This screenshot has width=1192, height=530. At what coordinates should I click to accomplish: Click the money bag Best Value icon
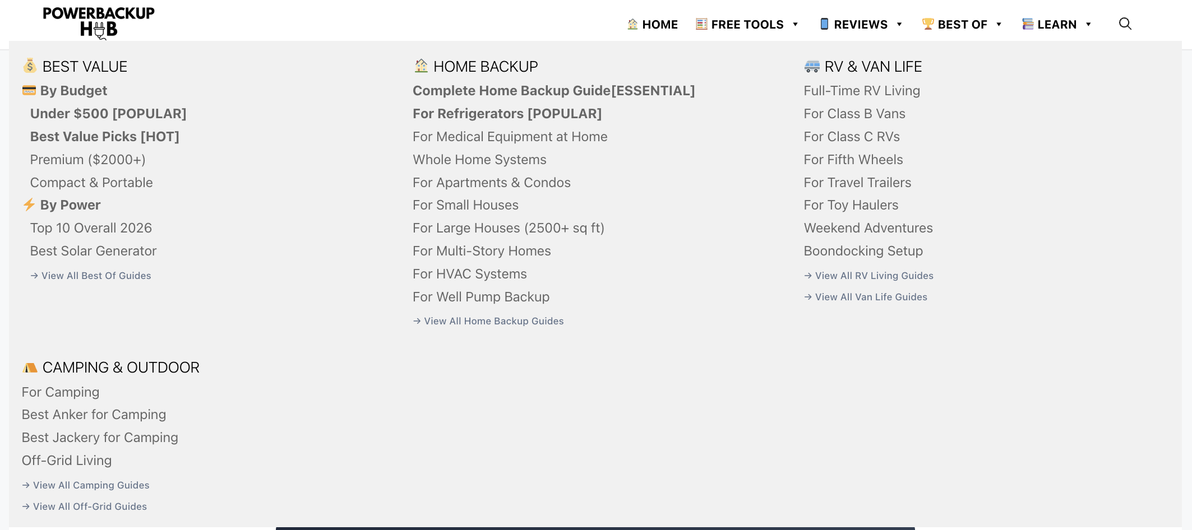coord(30,66)
